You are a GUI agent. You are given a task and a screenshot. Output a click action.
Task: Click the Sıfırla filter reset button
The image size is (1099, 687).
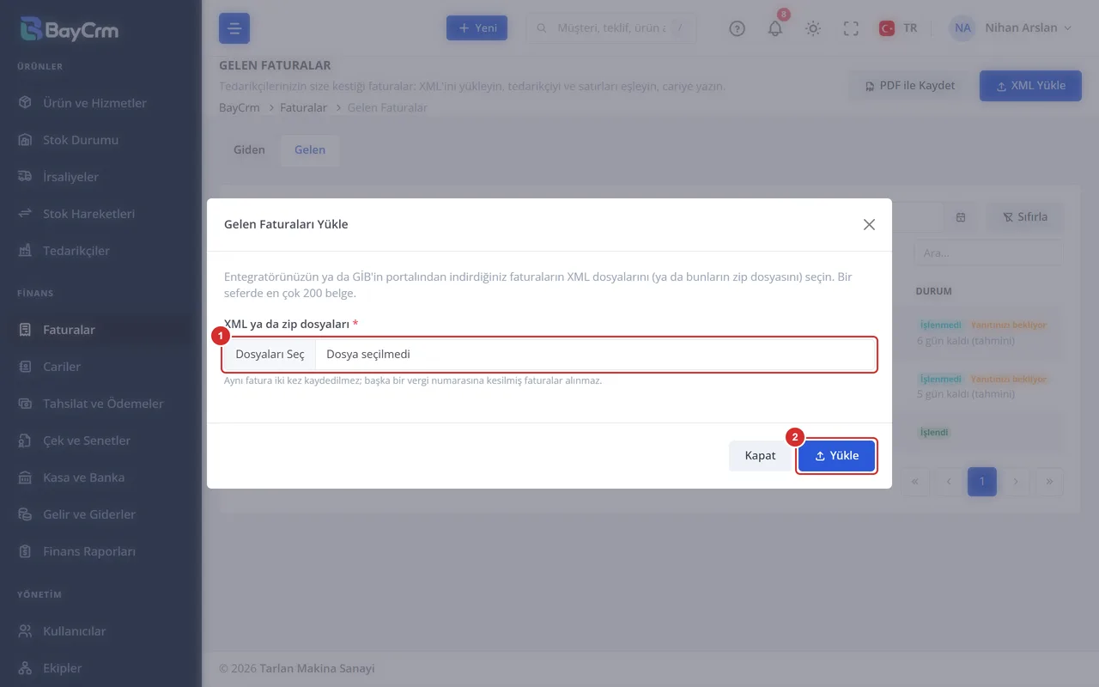pos(1024,217)
